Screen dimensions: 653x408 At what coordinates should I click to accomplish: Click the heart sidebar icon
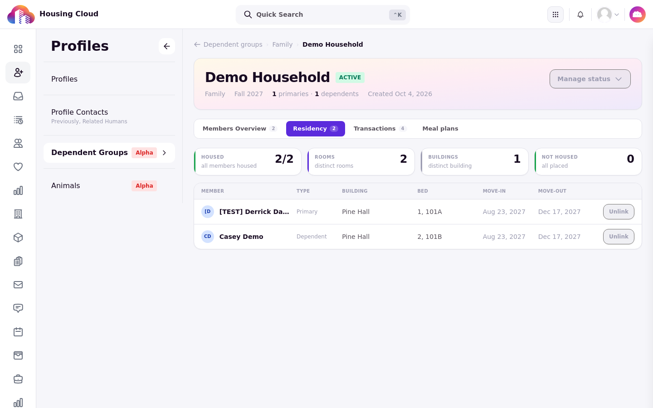[x=18, y=167]
